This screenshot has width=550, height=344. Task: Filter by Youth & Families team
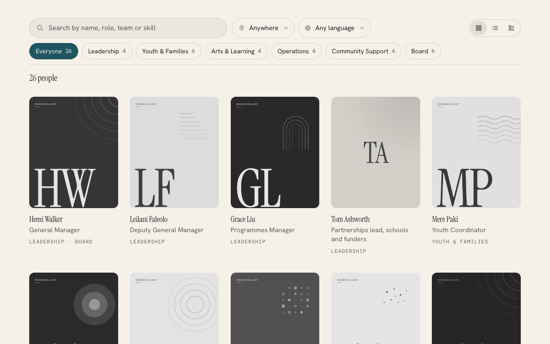click(168, 51)
